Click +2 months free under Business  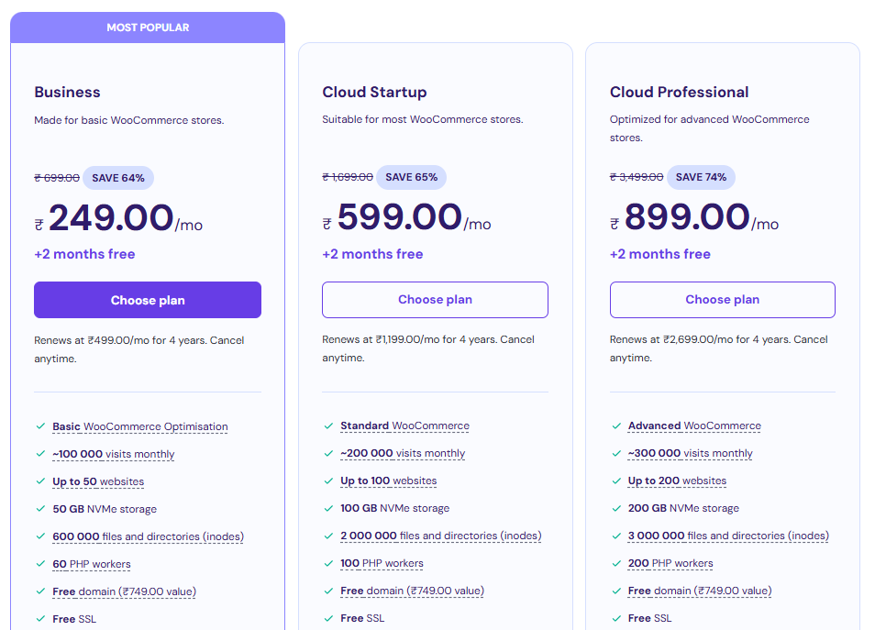pos(84,254)
